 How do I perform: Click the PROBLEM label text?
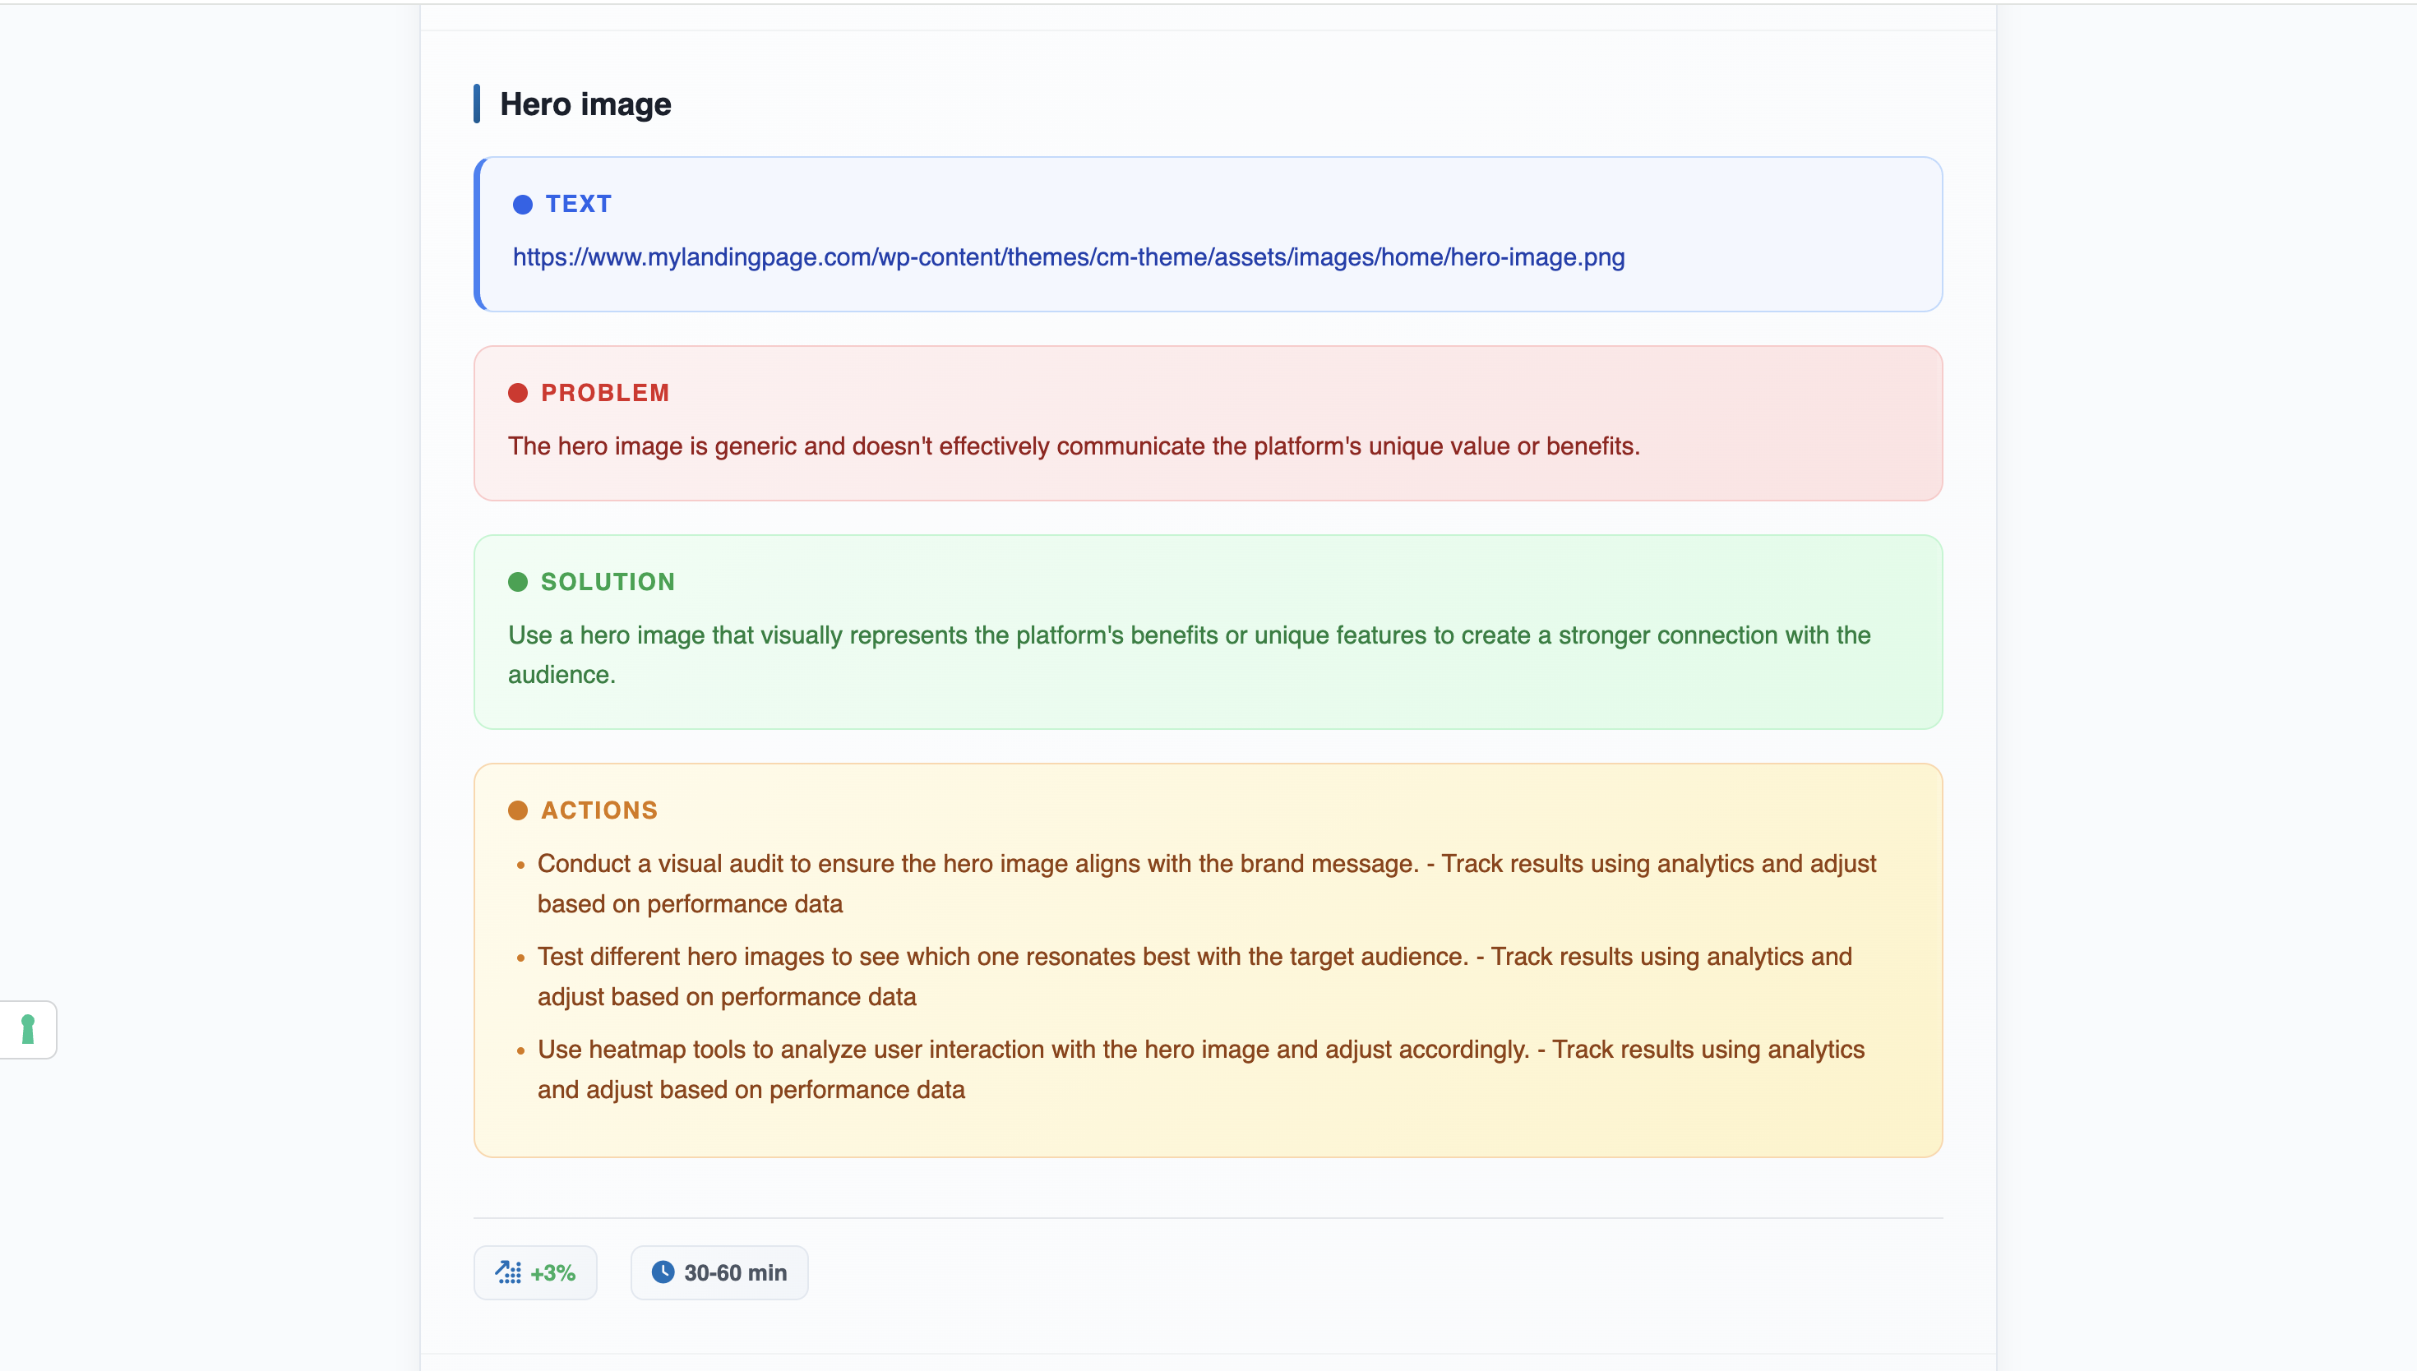click(x=604, y=393)
